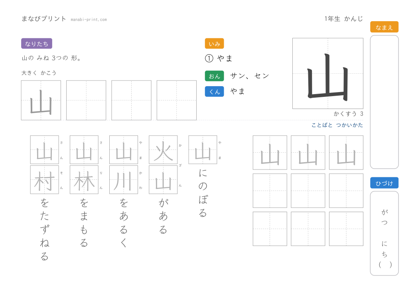Click the large dark 山 model kanji
This screenshot has height=297, width=420.
[327, 77]
